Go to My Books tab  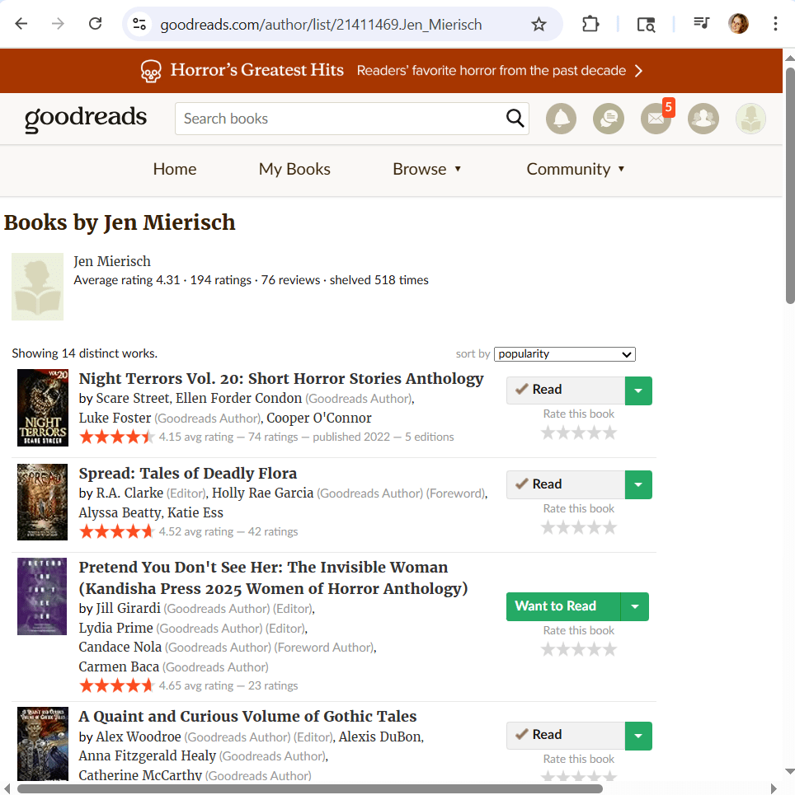pyautogui.click(x=294, y=170)
